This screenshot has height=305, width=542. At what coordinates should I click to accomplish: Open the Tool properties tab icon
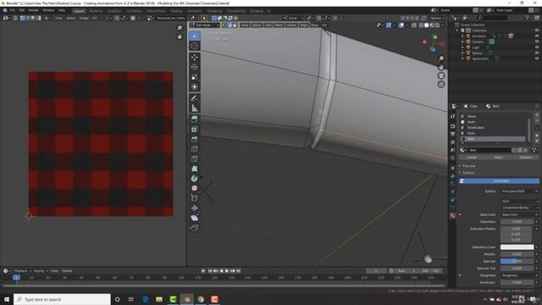tap(453, 117)
